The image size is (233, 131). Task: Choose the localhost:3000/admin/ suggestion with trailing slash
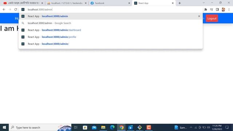(111, 44)
